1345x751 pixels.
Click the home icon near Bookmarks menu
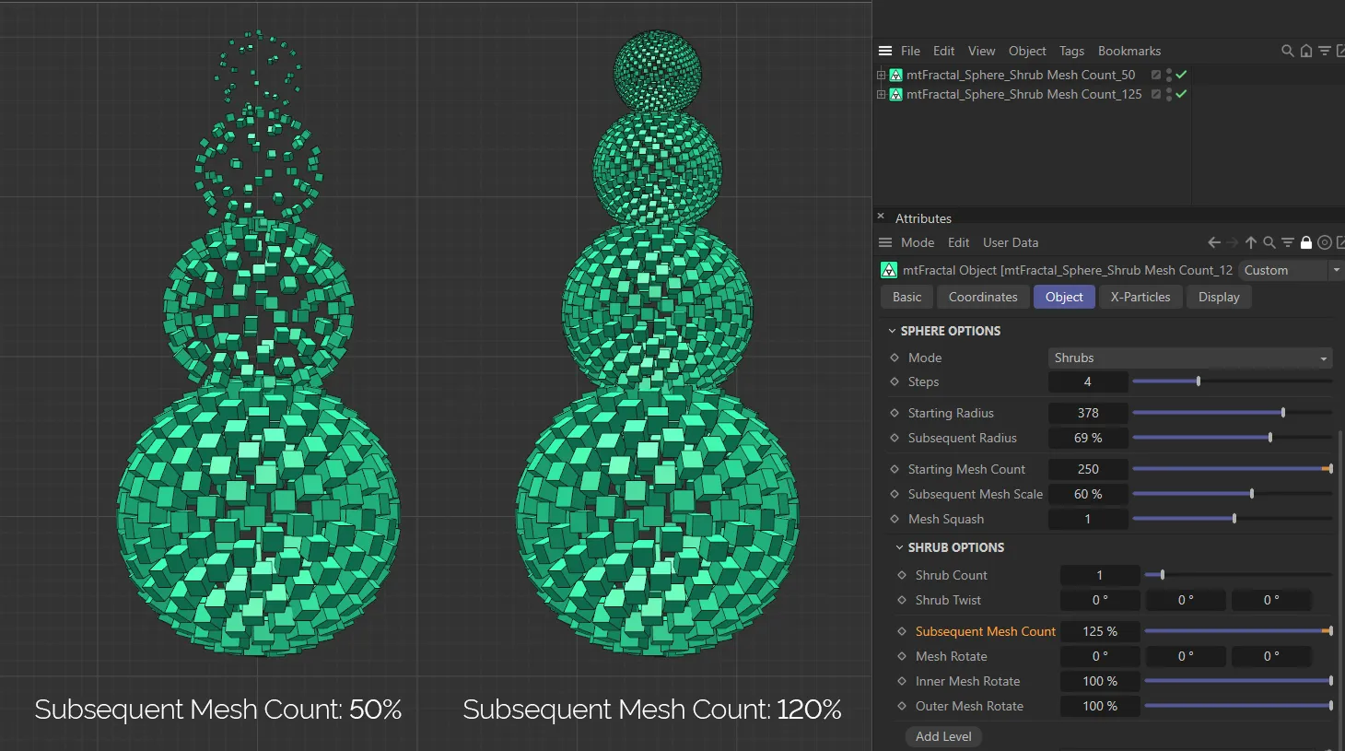pos(1305,51)
